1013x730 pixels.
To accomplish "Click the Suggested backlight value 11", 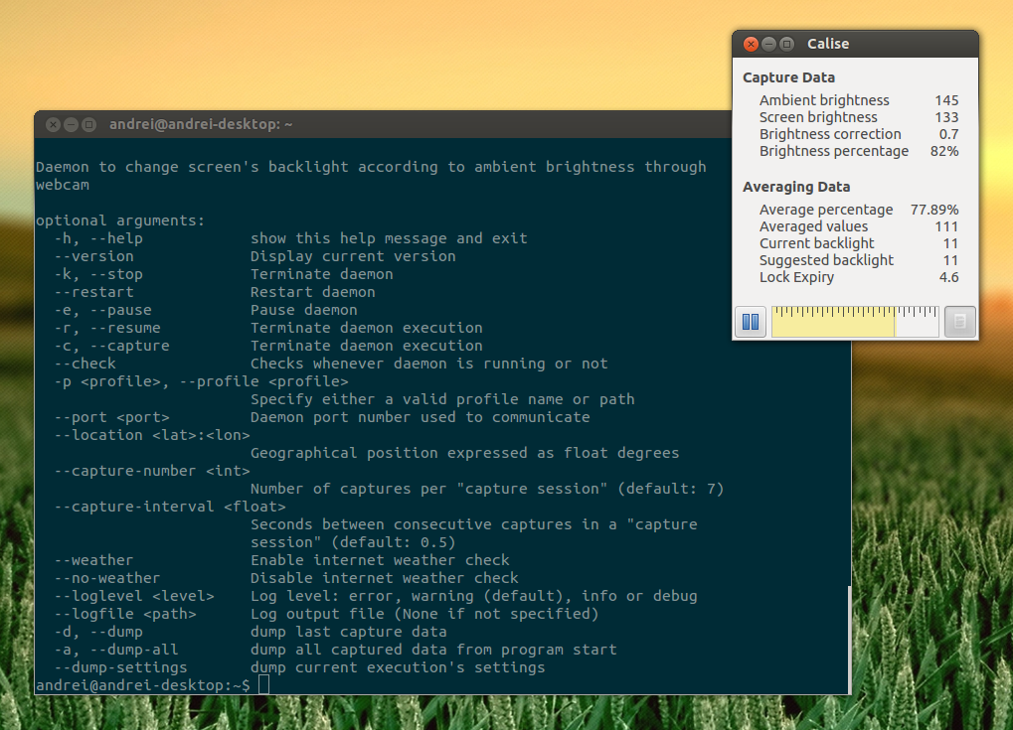I will click(950, 259).
